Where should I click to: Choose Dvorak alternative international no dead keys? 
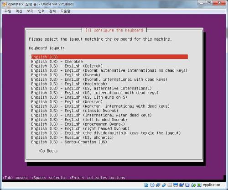click(109, 70)
